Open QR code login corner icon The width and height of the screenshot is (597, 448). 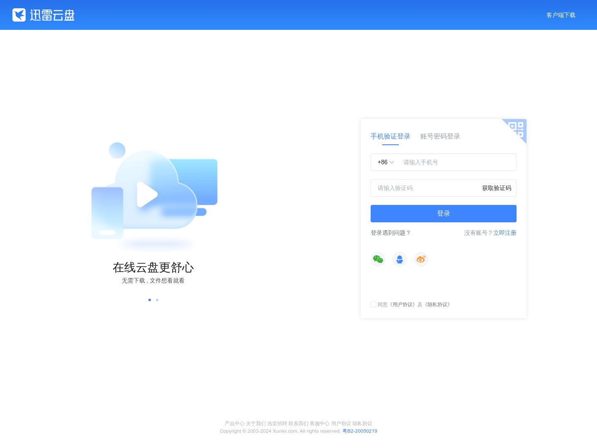[x=516, y=129]
